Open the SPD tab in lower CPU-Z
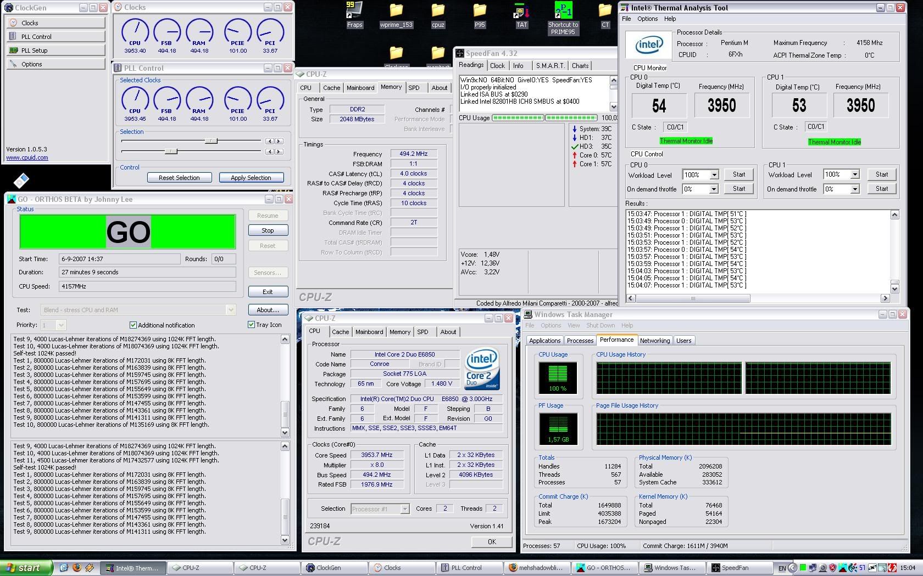Screen dimensions: 923x576 click(x=422, y=332)
